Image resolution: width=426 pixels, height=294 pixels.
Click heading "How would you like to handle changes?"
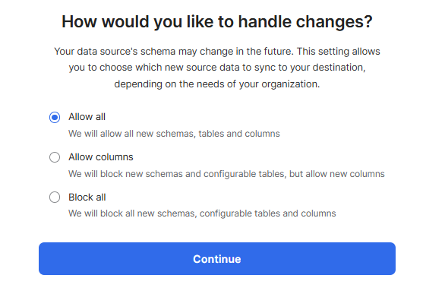click(217, 21)
